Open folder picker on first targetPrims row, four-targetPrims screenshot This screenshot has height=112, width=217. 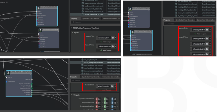(207, 39)
